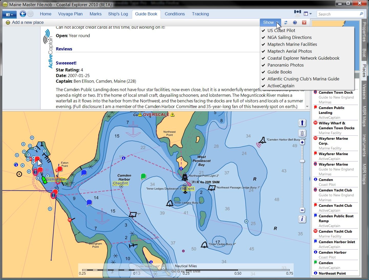369x280 pixels.
Task: Click the Camden Harbor Bell Buoy symbol
Action: coord(262,141)
